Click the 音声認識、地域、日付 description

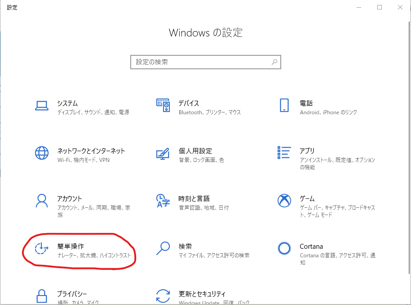pos(203,208)
